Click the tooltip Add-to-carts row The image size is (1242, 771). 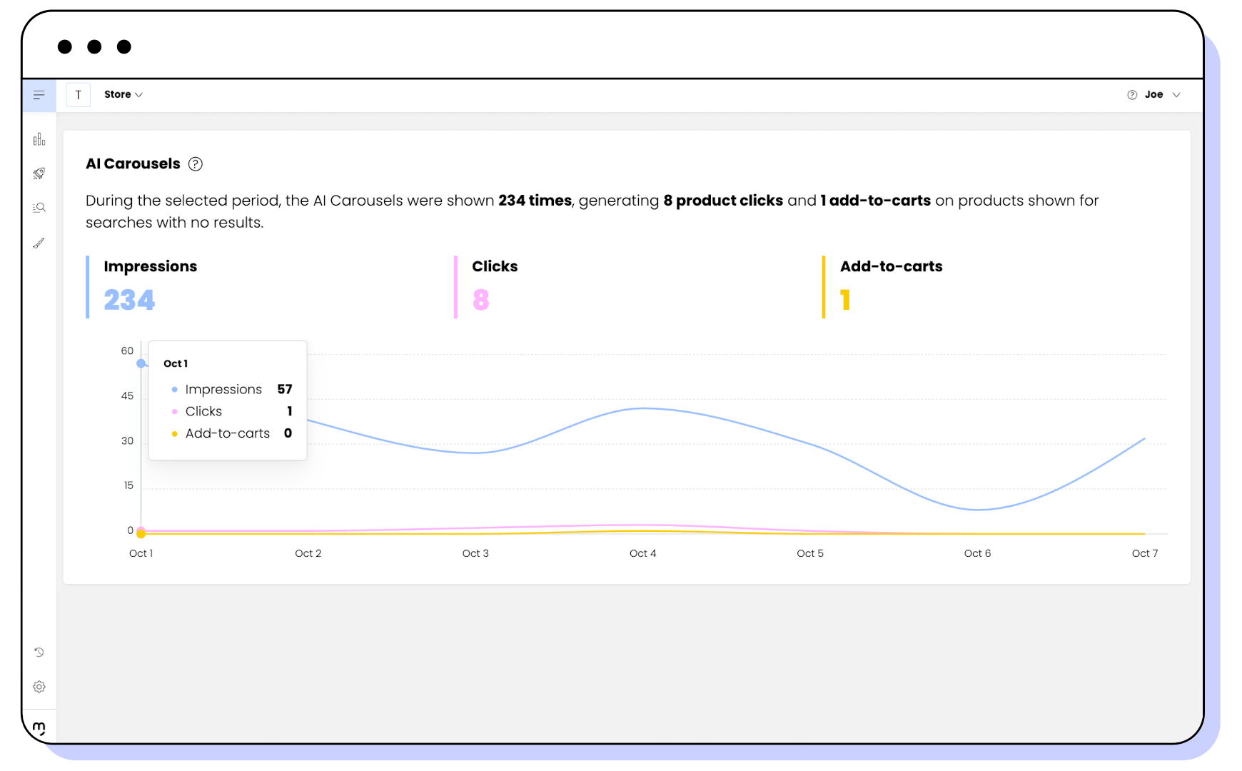click(232, 433)
